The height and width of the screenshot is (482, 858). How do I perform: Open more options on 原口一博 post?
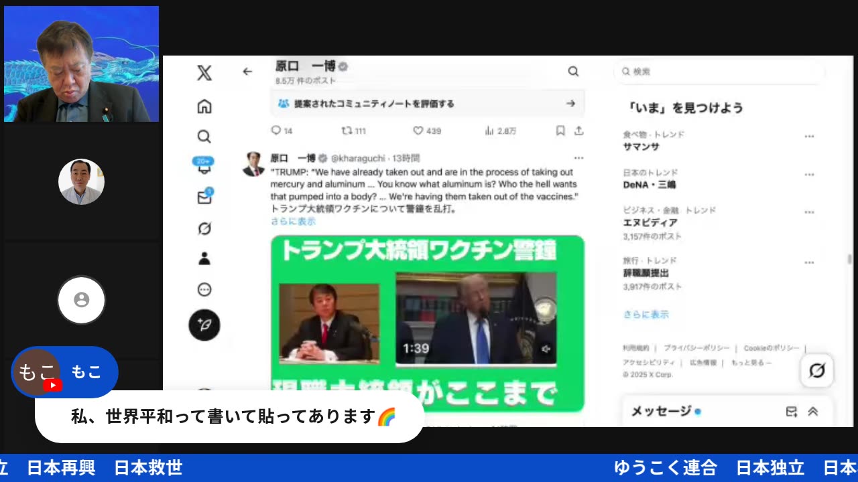tap(578, 158)
